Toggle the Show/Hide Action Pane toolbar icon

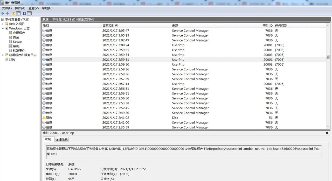pos(29,13)
